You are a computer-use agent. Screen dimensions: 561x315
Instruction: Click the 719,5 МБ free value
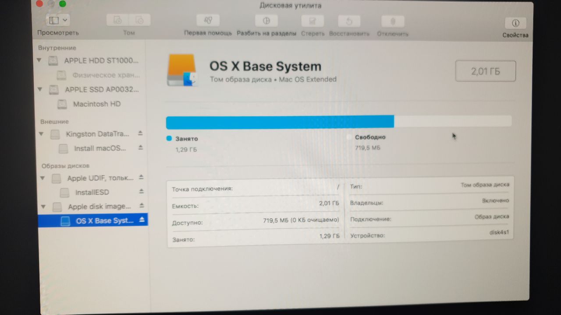[x=368, y=148]
